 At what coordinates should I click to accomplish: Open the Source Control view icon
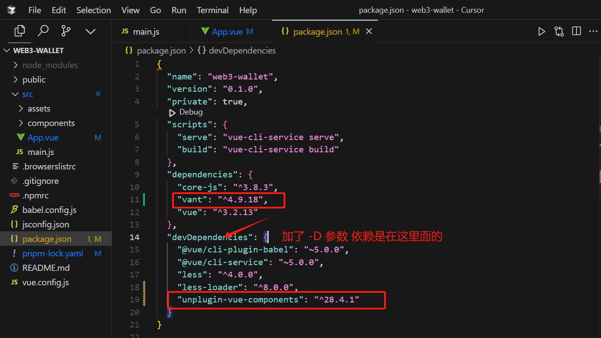coord(66,31)
